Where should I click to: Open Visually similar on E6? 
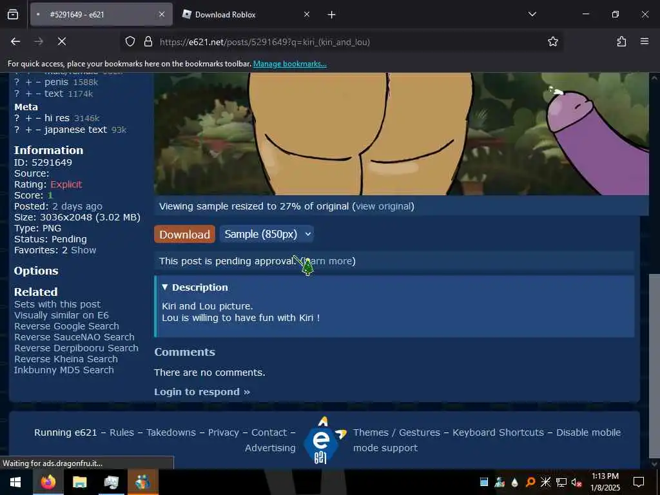(61, 315)
